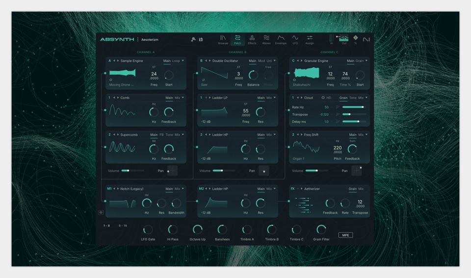Adjust the Channel B Volume slider

(x=217, y=170)
